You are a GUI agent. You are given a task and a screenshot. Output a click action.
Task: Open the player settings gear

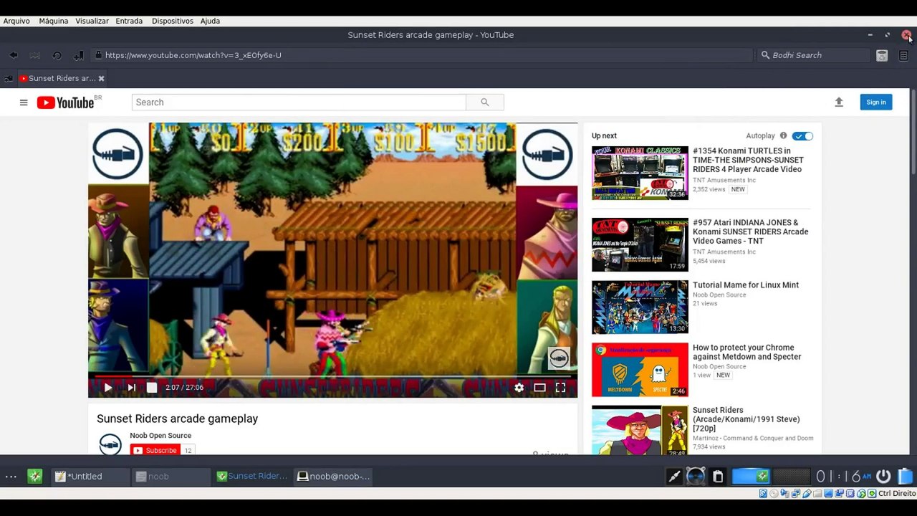tap(519, 388)
